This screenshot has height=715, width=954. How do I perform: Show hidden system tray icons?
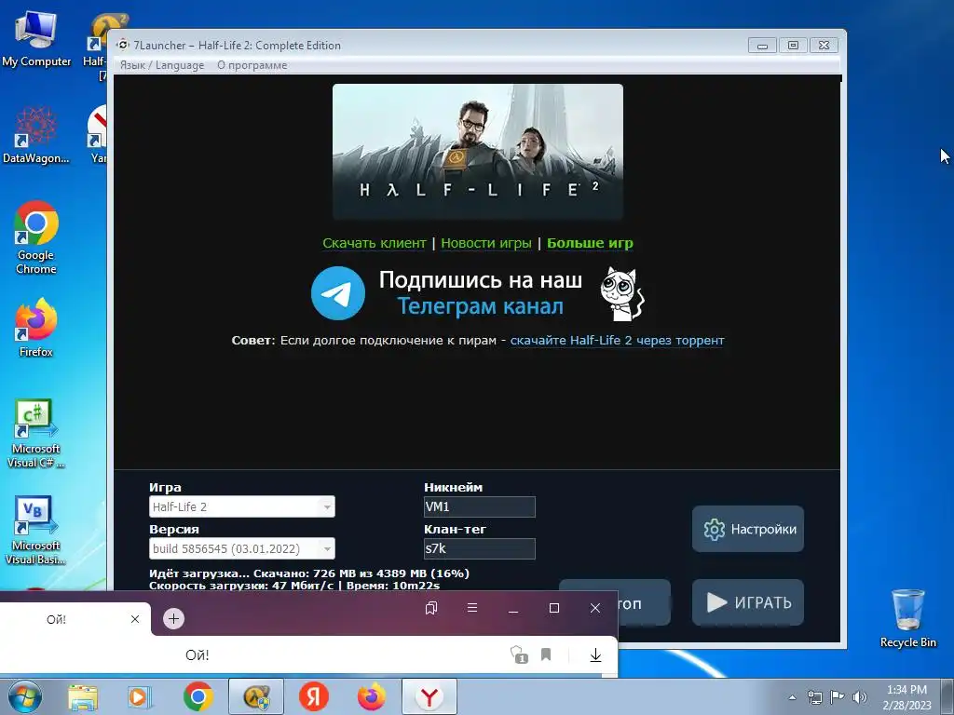pyautogui.click(x=792, y=697)
